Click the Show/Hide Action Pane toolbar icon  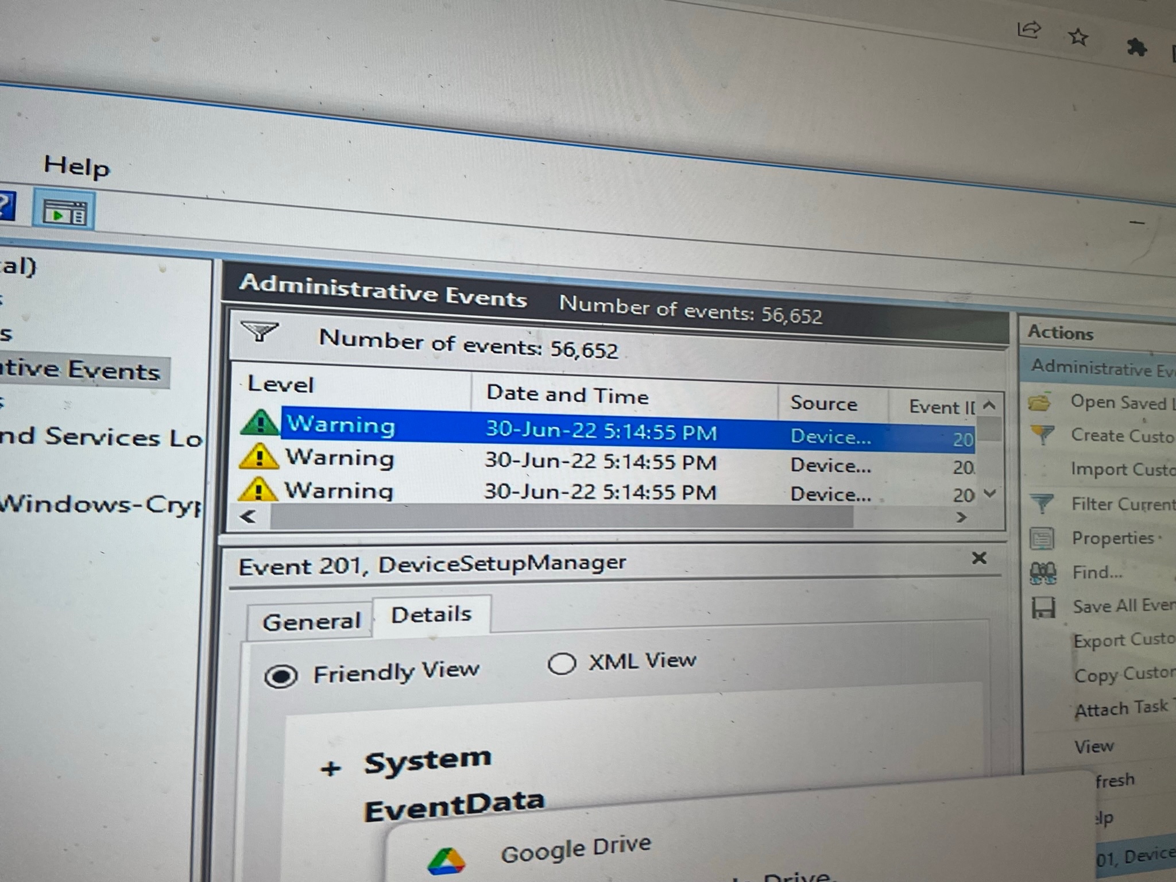pyautogui.click(x=64, y=213)
